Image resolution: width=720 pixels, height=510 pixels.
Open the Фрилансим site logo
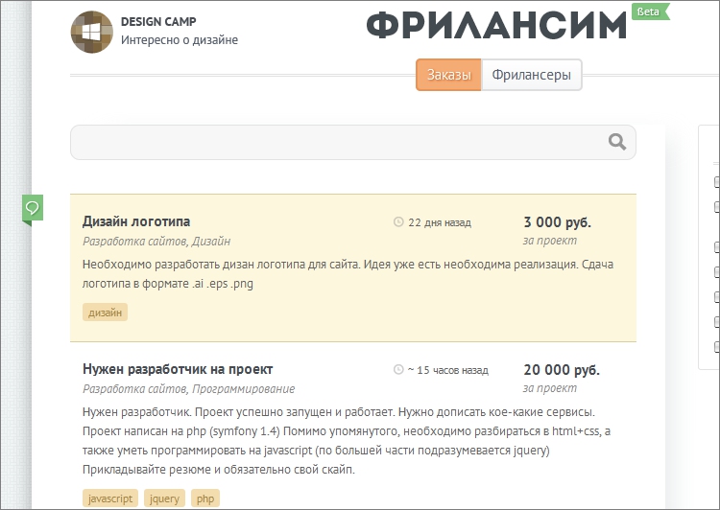point(496,25)
